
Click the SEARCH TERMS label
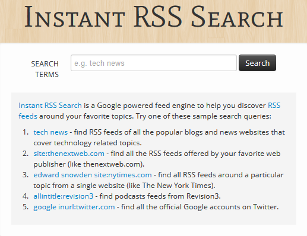tap(45, 69)
